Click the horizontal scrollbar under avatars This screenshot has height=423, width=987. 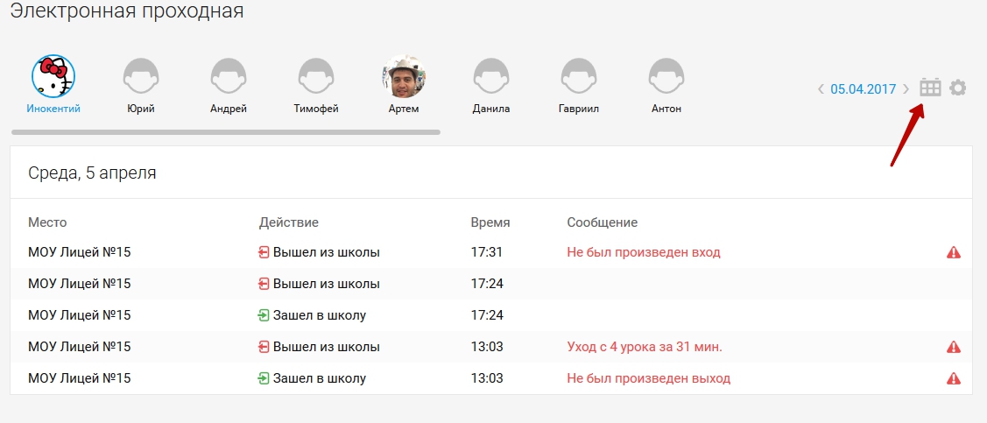226,132
